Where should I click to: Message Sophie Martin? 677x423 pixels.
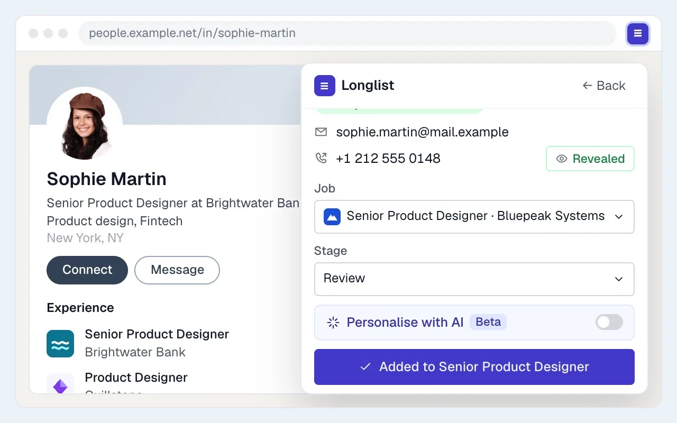pos(177,270)
